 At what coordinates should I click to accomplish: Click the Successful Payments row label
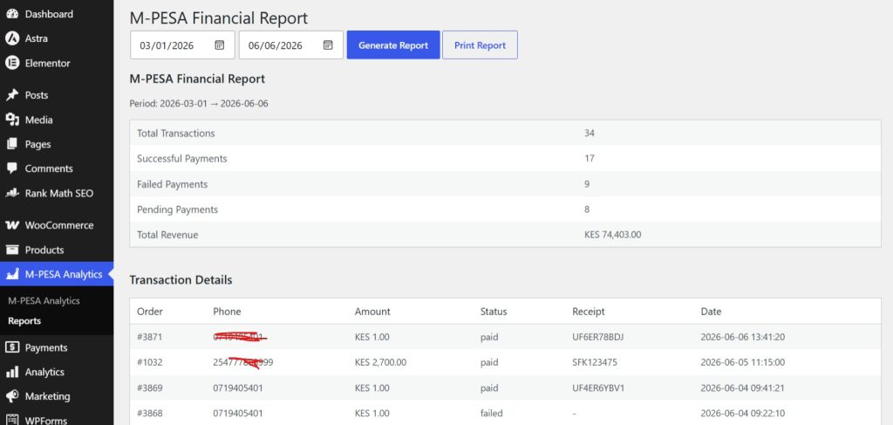(181, 158)
